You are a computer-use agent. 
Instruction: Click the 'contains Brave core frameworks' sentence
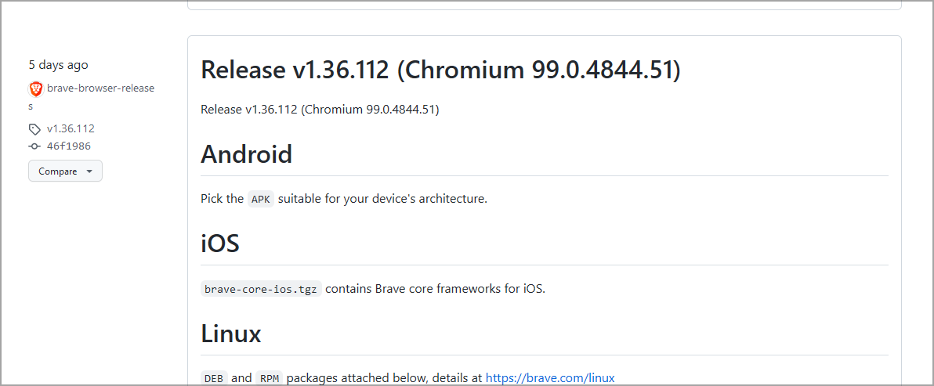(436, 289)
